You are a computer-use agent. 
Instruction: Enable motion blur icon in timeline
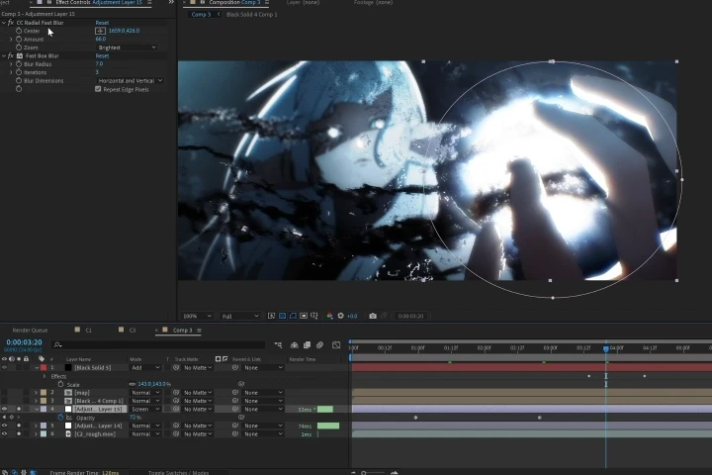coord(319,345)
